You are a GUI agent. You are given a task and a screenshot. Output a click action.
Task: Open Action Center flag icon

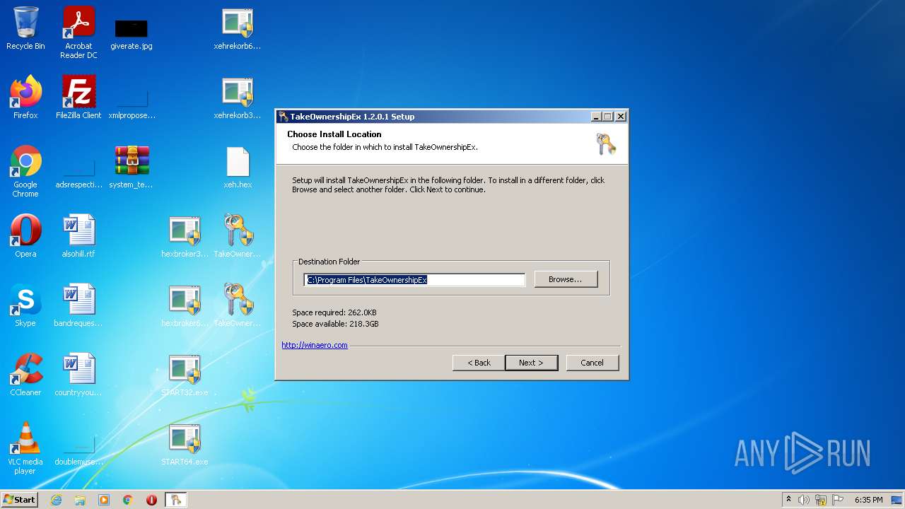click(838, 500)
